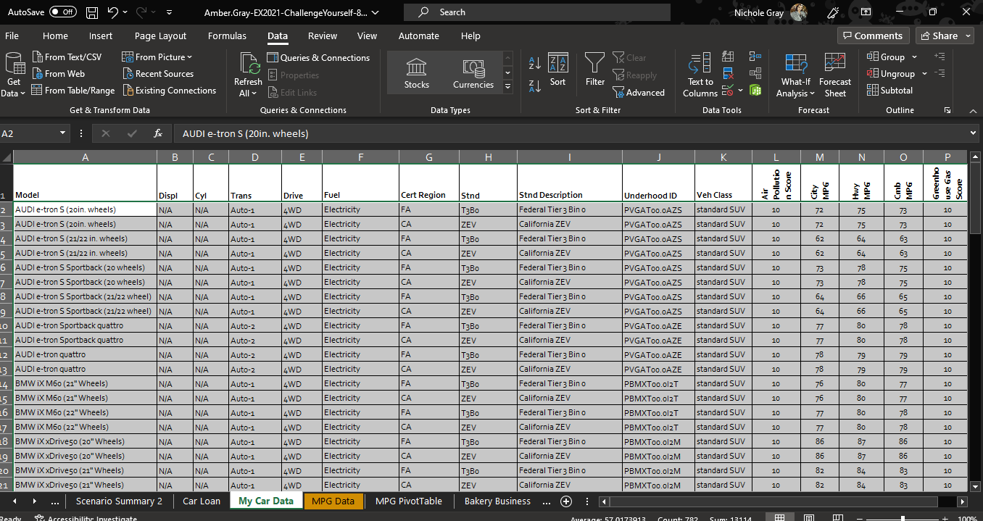Run Text to Columns
This screenshot has height=521, width=983.
coord(699,71)
